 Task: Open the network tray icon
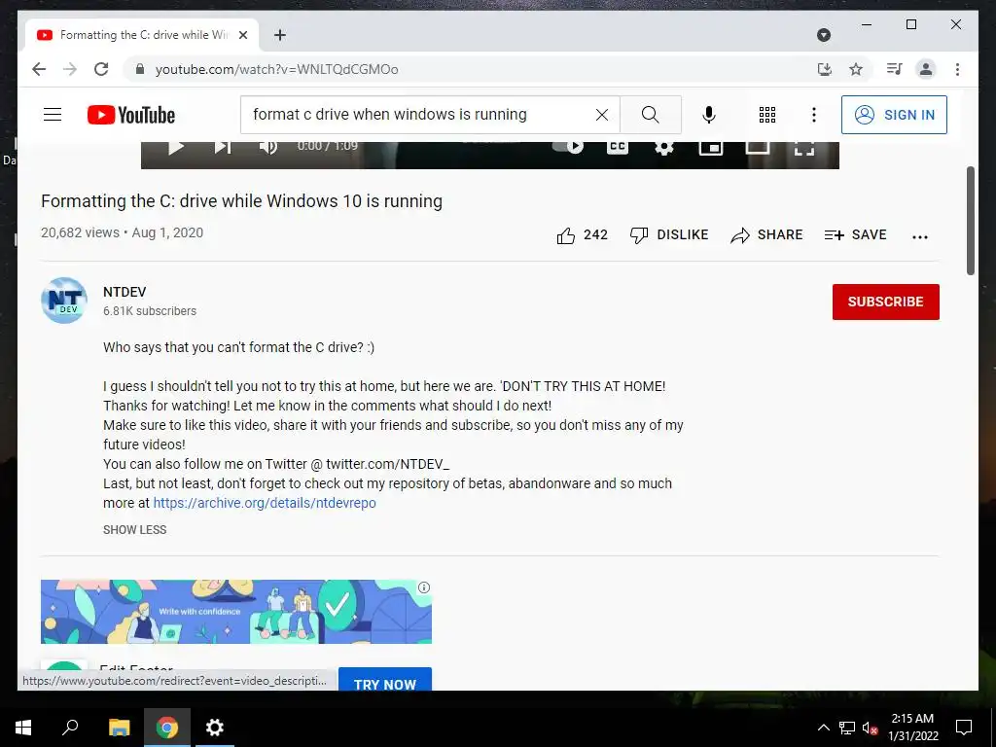(847, 728)
